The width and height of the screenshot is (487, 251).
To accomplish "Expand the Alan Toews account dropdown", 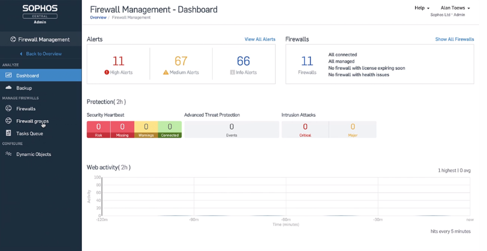I will point(455,8).
